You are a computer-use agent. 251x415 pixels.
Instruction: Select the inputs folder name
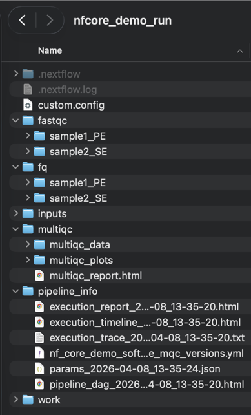point(52,214)
